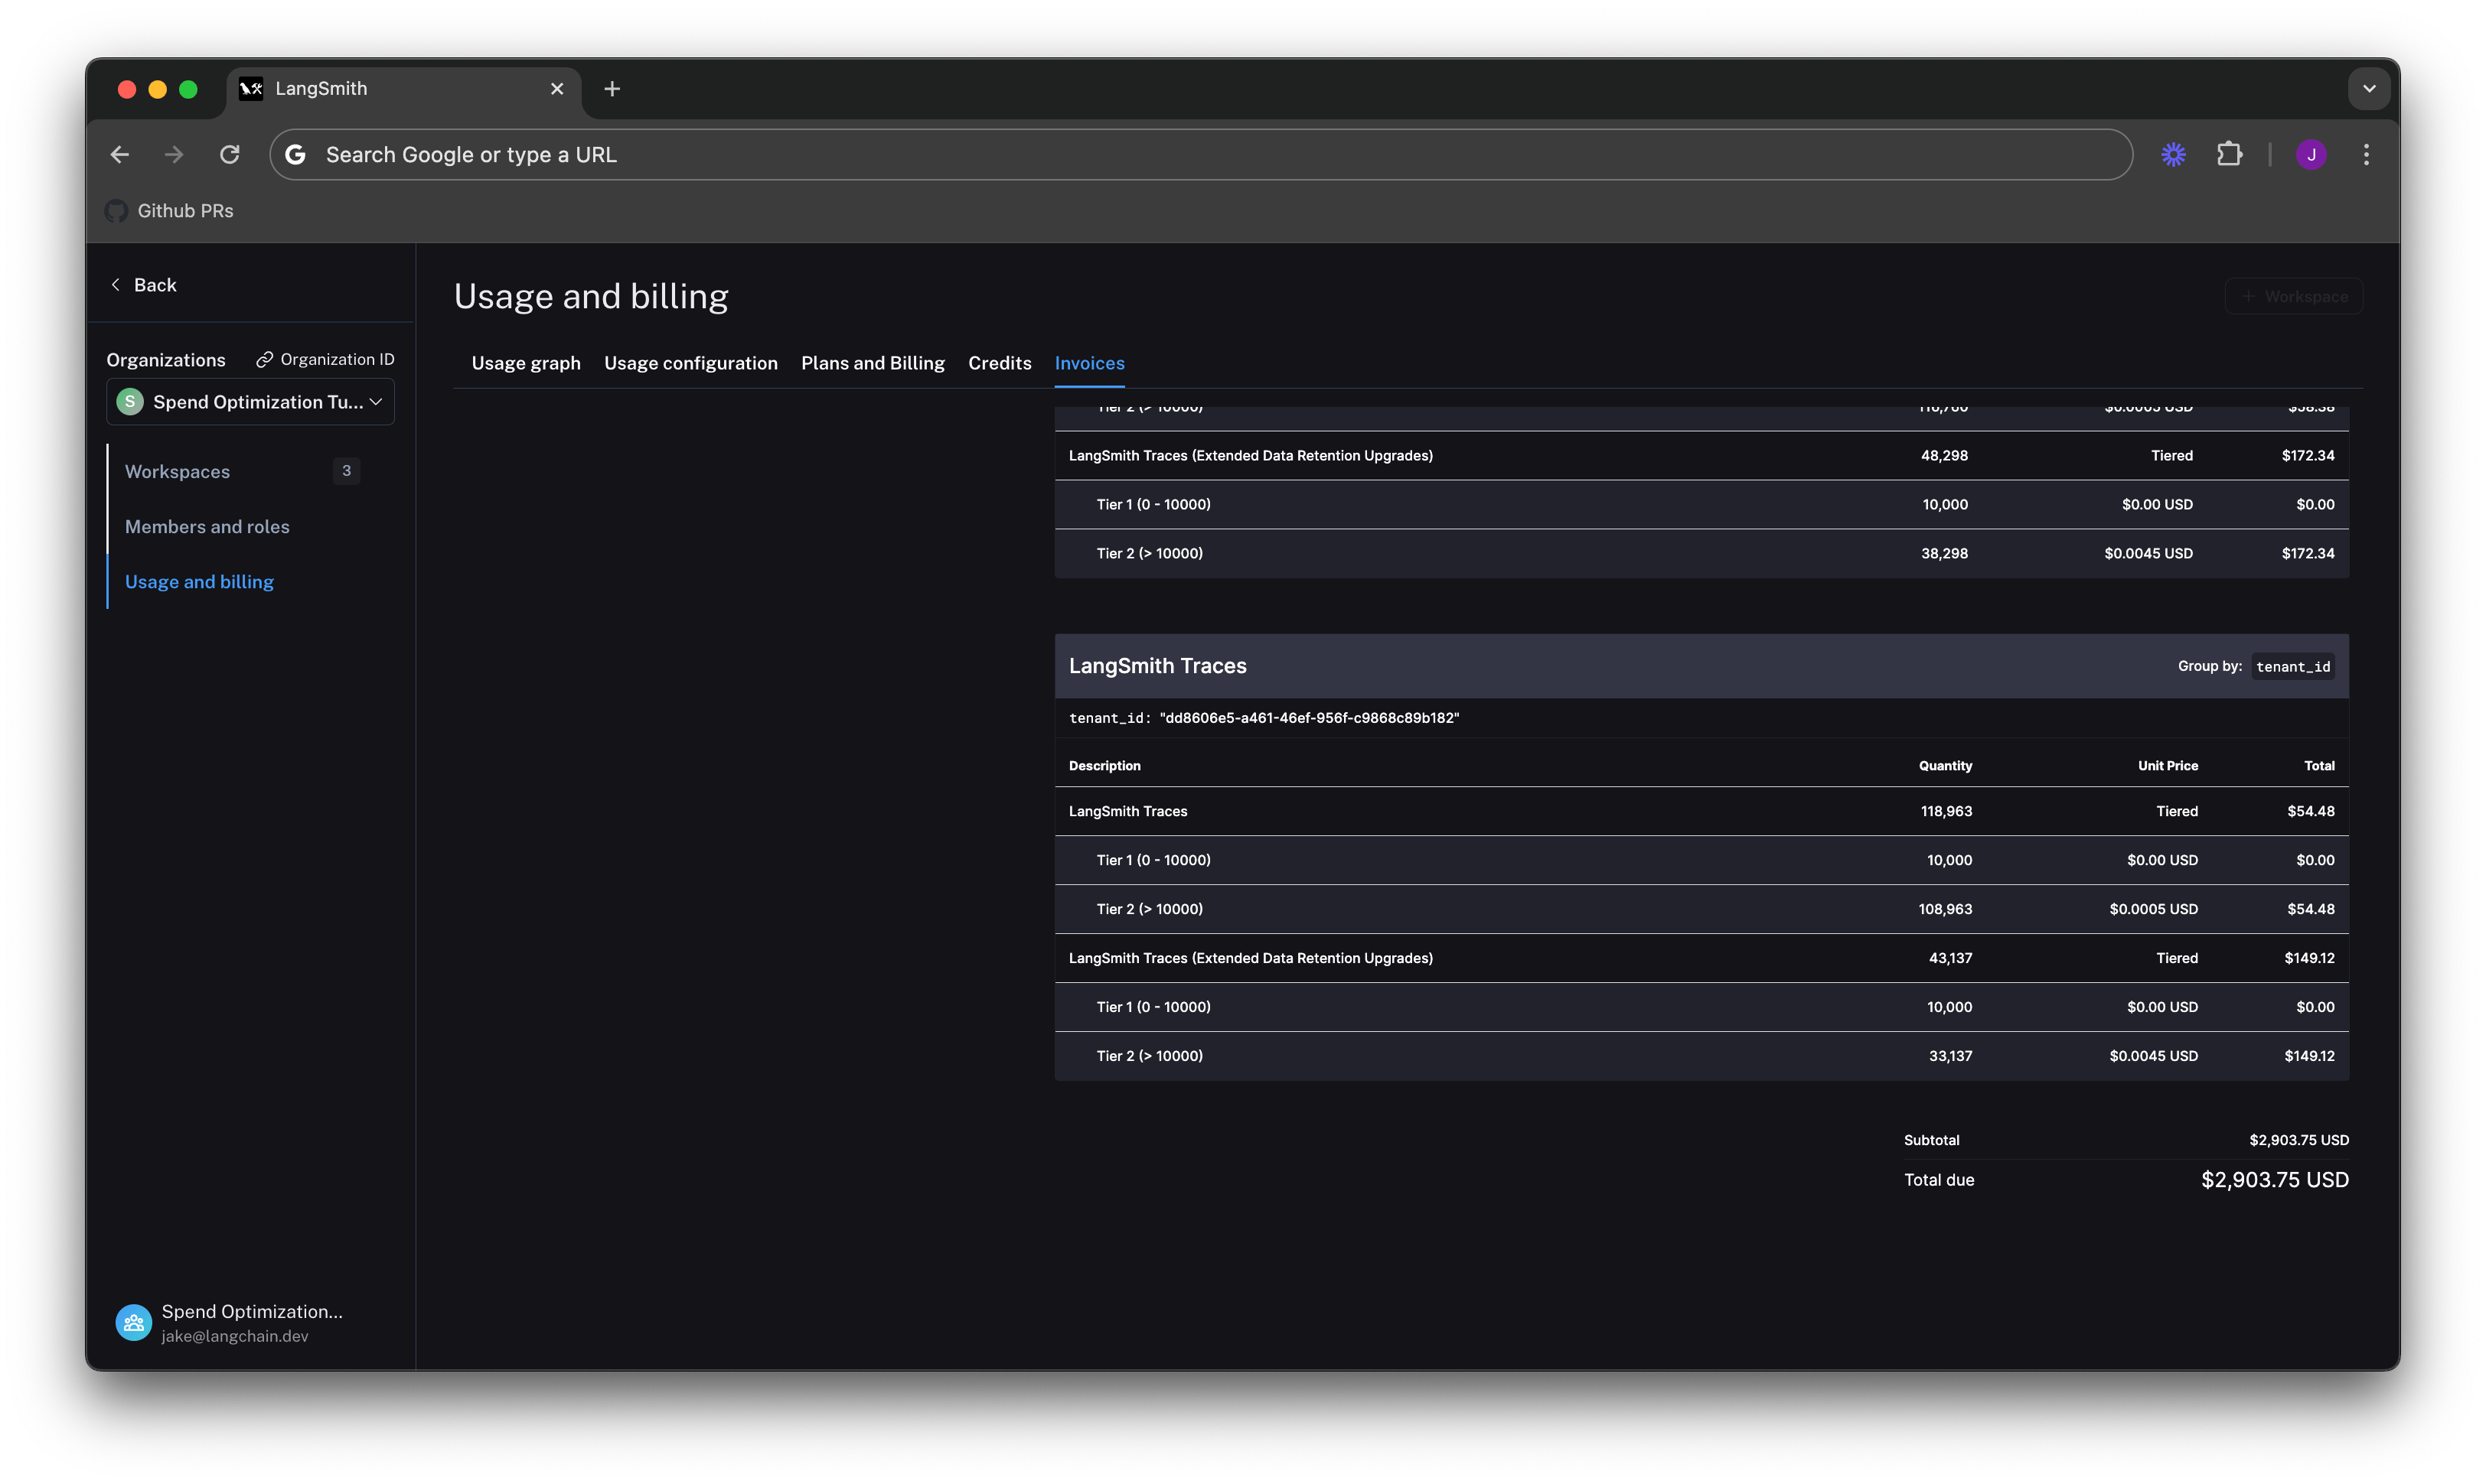This screenshot has height=1484, width=2486.
Task: Open the J profile avatar
Action: [x=2311, y=154]
